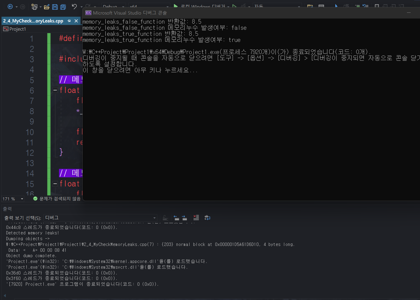Click the 'Object dump complete.' output line
This screenshot has width=420, height=300.
click(31, 256)
